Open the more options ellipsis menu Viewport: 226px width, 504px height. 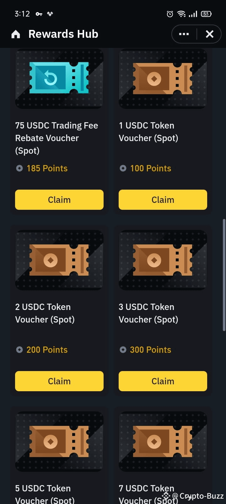[184, 34]
